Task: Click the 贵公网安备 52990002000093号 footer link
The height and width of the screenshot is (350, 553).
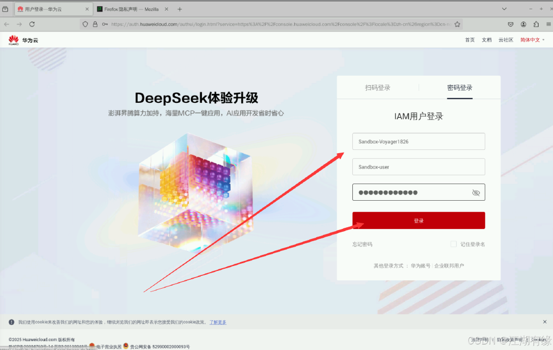Action: pos(159,347)
